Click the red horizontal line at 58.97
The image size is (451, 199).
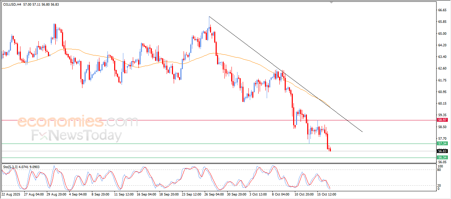pyautogui.click(x=211, y=120)
